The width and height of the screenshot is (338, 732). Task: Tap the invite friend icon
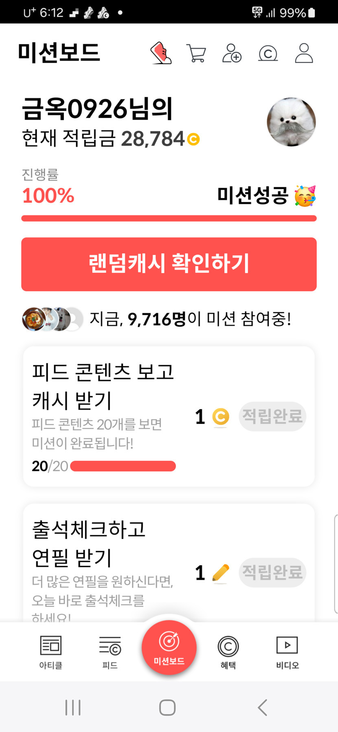pos(232,53)
